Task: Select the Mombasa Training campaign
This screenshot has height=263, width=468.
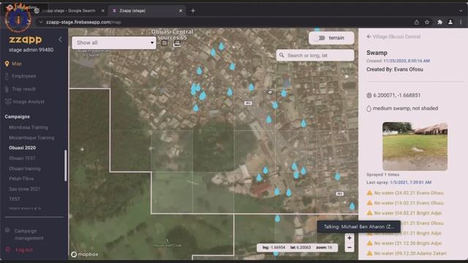Action: [29, 127]
